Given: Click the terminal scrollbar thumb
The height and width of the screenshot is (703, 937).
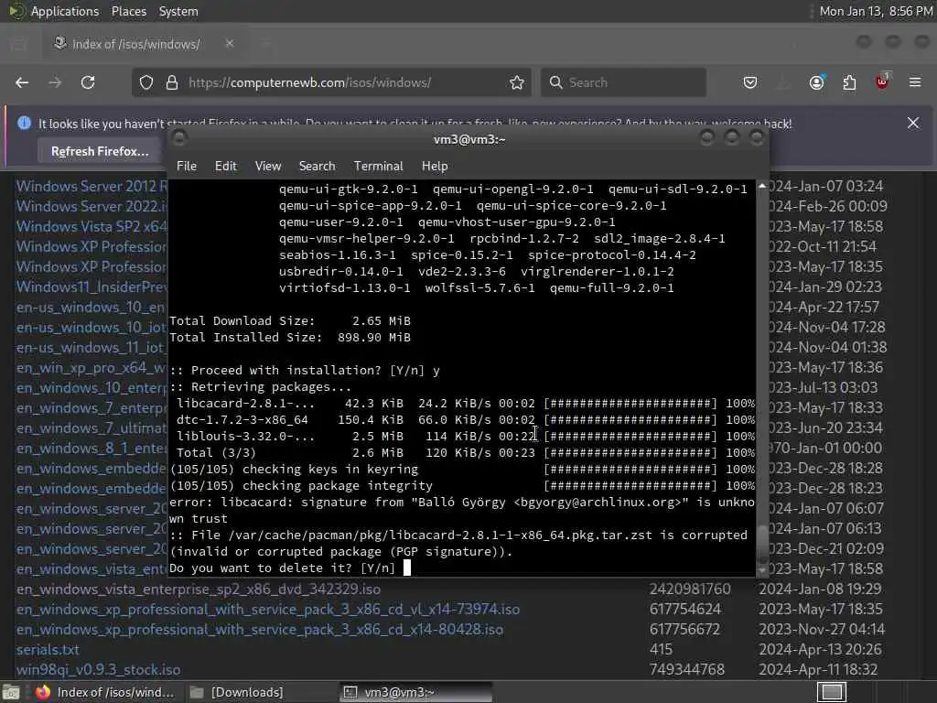Looking at the screenshot, I should (762, 542).
